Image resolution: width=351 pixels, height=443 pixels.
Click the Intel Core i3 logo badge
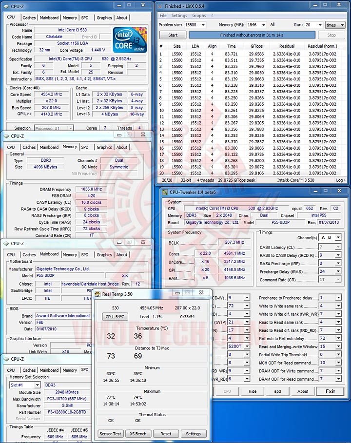[x=130, y=40]
